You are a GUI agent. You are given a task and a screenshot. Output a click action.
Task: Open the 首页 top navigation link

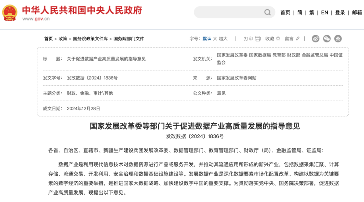[x=285, y=12]
